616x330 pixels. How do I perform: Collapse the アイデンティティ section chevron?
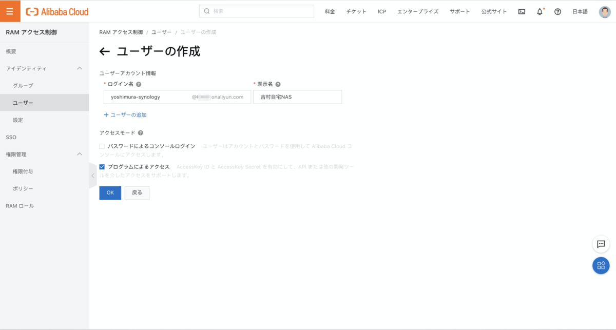click(x=80, y=68)
